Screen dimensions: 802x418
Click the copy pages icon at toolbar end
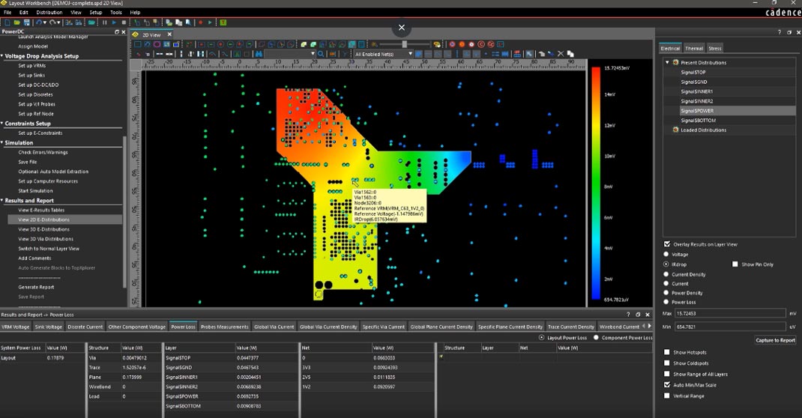(x=570, y=54)
